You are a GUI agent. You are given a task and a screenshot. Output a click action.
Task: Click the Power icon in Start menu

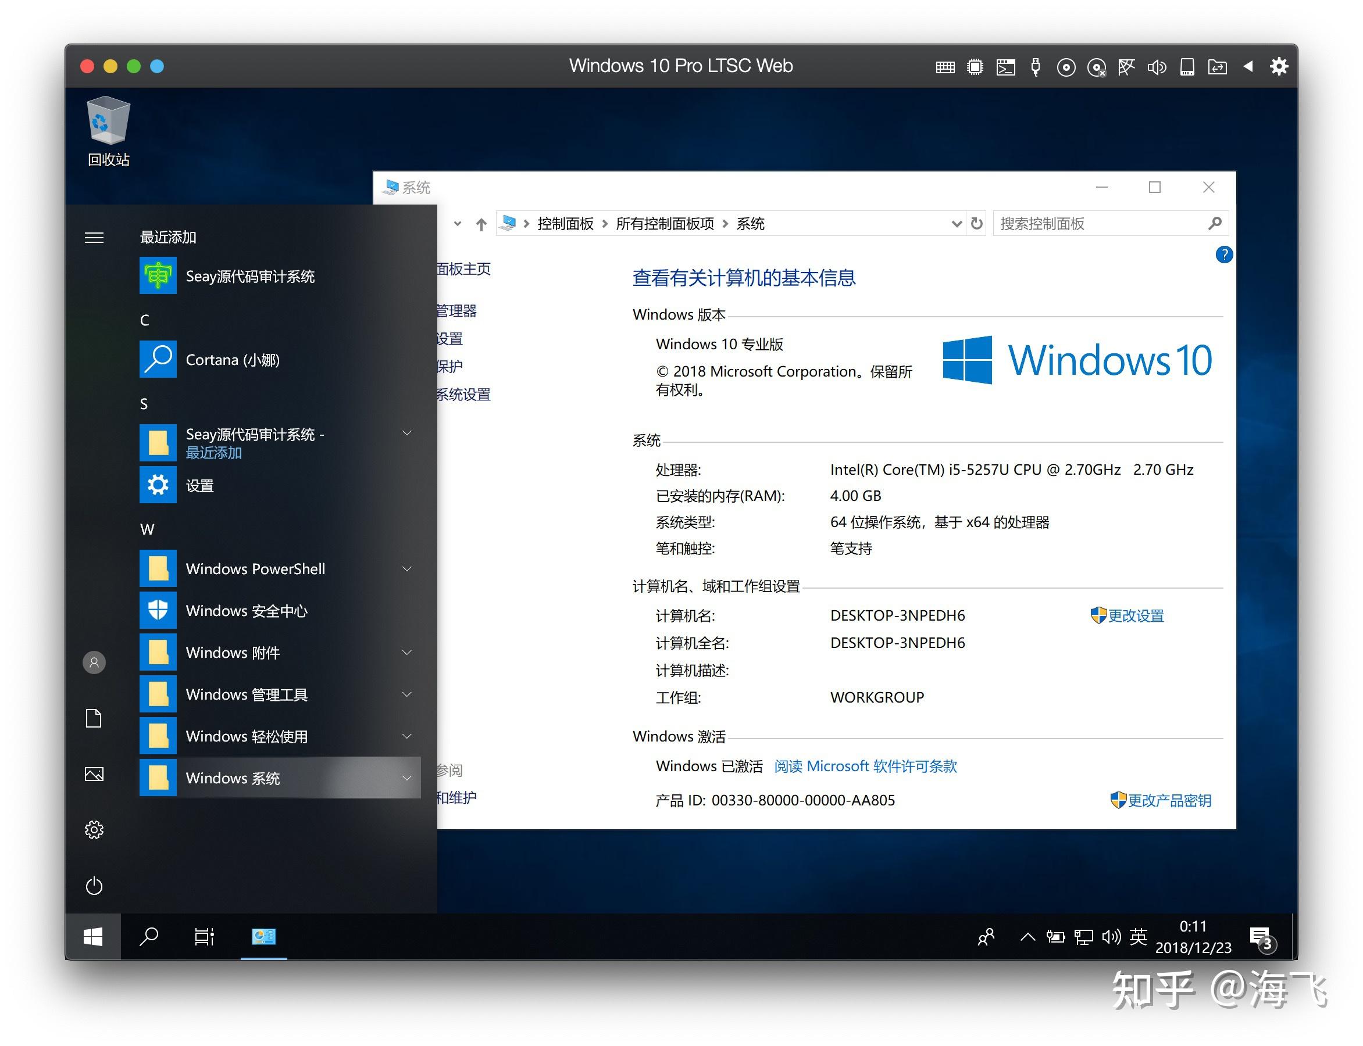[x=94, y=886]
